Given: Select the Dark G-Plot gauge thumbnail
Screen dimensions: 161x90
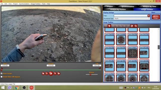Looking at the screenshot, I should (133, 52).
